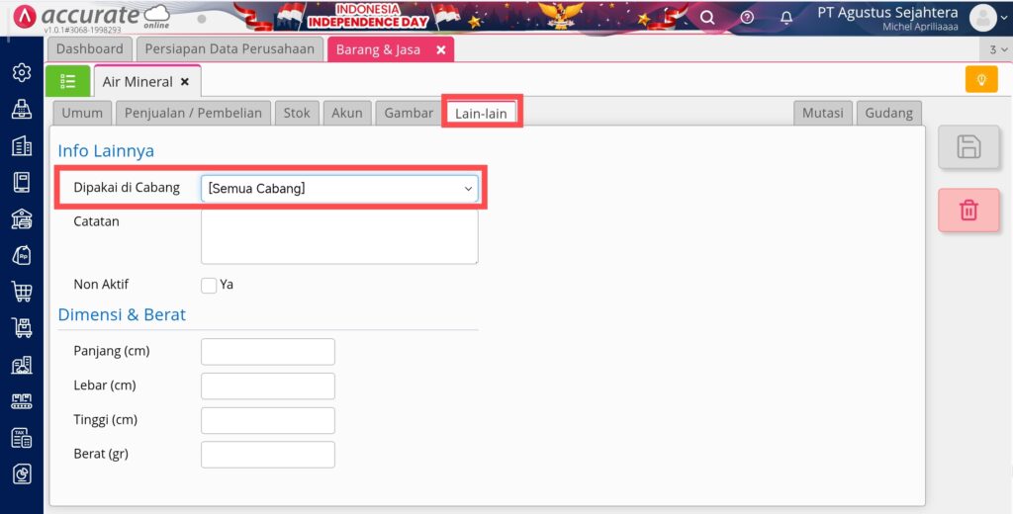Click the Info Lainnya section heading
The width and height of the screenshot is (1013, 514).
pos(106,150)
